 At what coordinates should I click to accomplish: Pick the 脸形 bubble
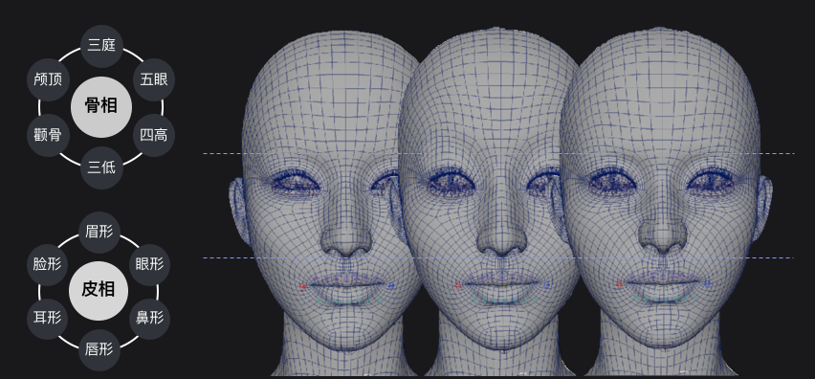[x=47, y=264]
